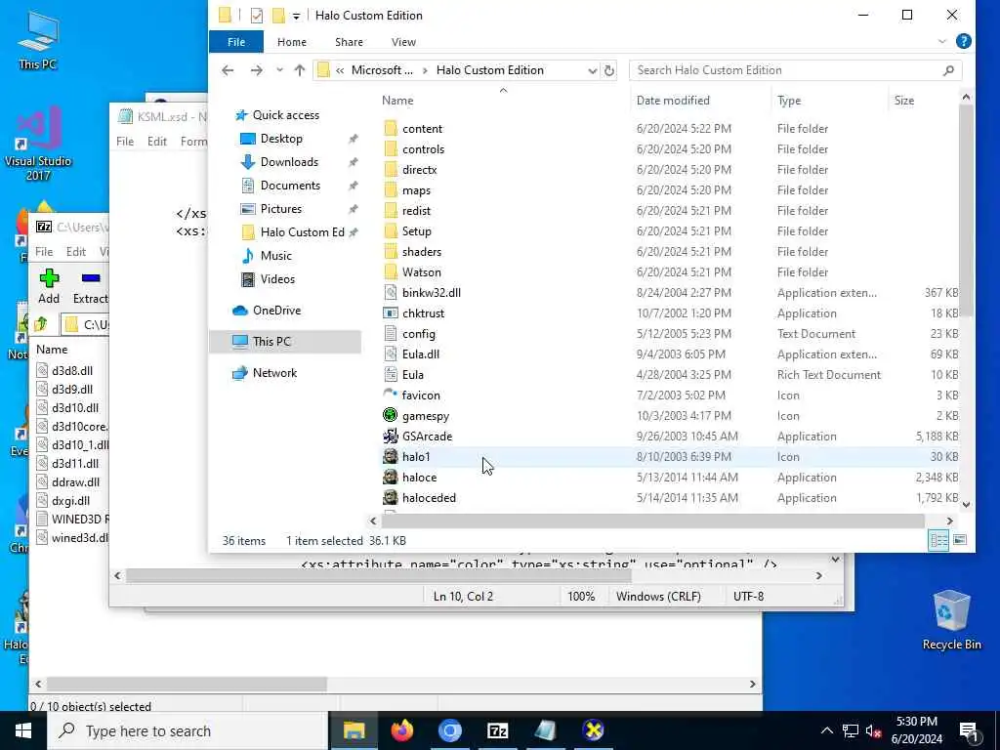Switch to details view layout
Screen dimensions: 1000x750
click(938, 540)
